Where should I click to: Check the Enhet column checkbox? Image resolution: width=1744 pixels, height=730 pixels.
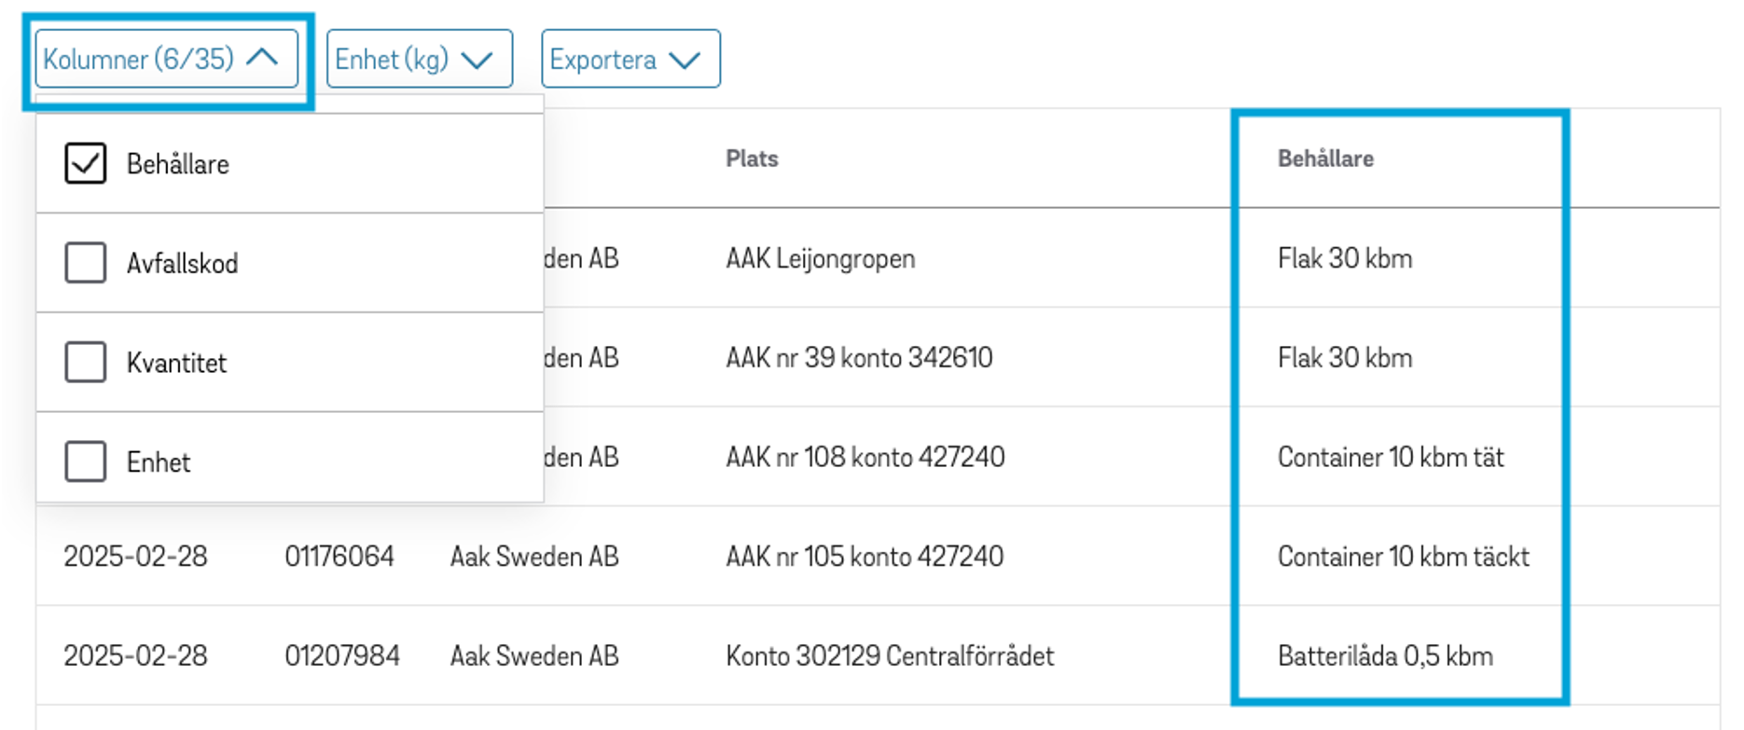[85, 461]
